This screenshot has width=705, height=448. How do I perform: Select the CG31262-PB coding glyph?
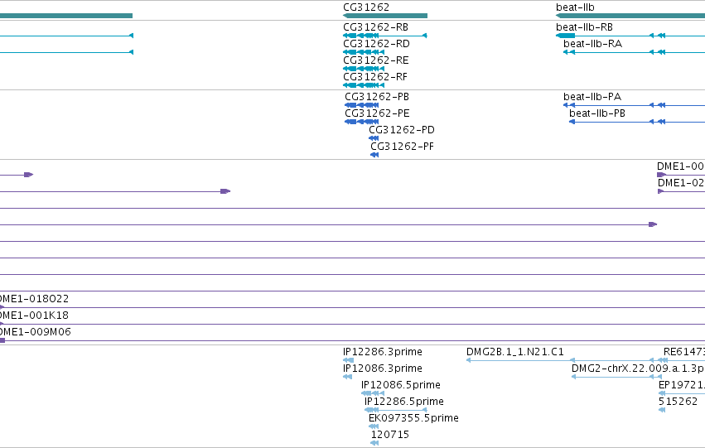click(x=361, y=105)
